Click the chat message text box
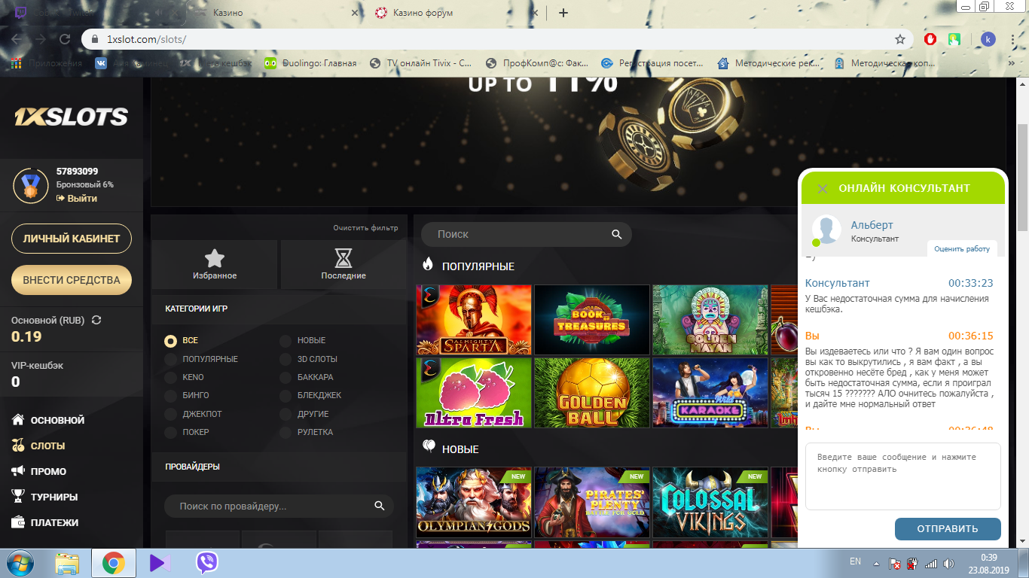 point(902,476)
